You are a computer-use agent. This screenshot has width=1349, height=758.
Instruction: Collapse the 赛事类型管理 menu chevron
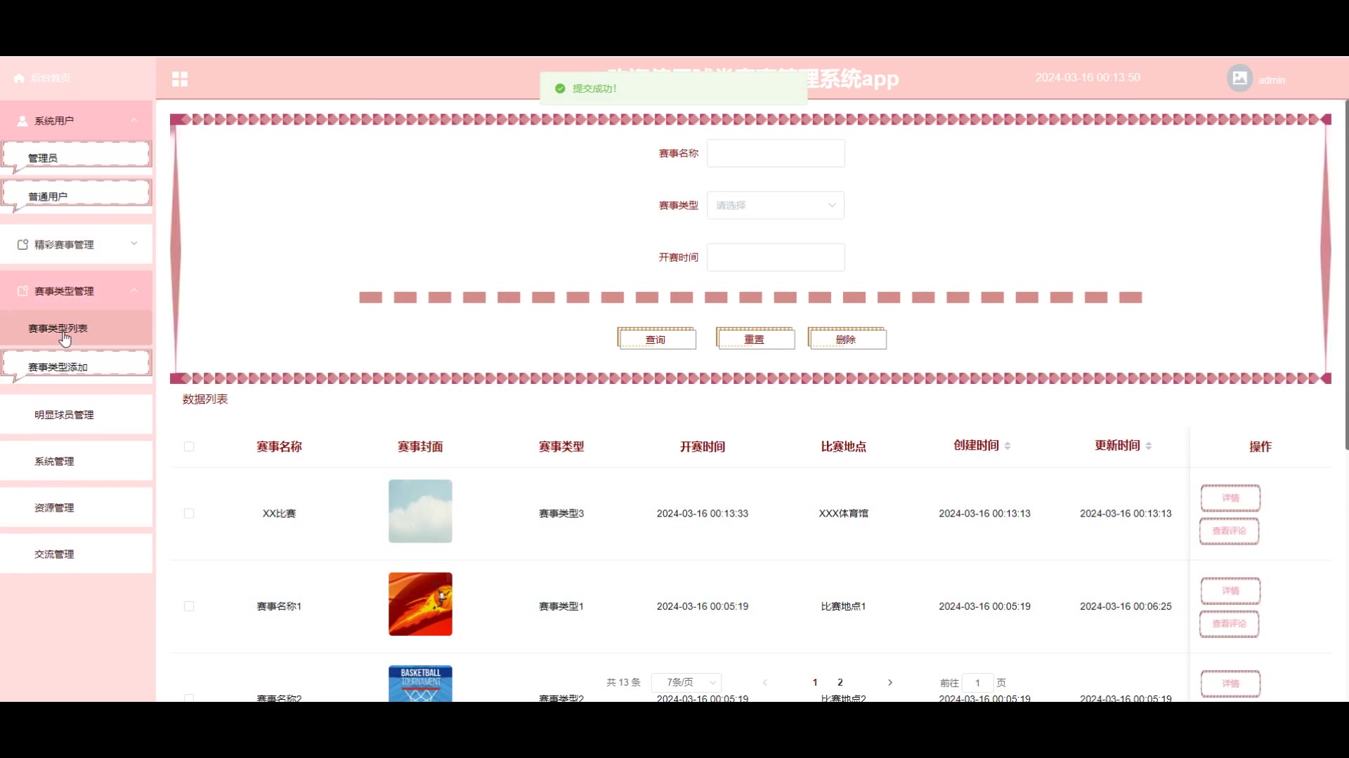pyautogui.click(x=133, y=290)
